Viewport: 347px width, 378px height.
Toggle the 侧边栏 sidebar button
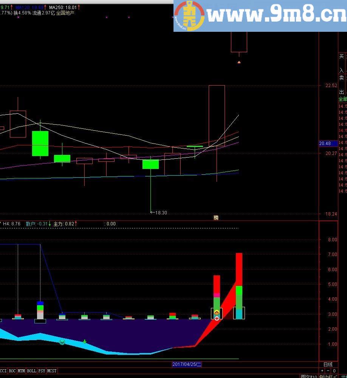[x=328, y=376]
